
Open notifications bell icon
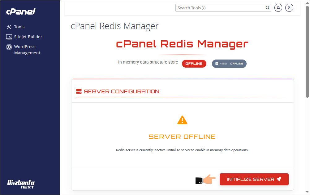pyautogui.click(x=278, y=8)
